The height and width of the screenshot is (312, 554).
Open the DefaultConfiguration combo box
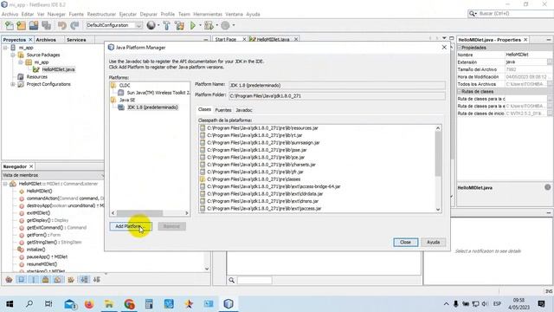pos(113,25)
